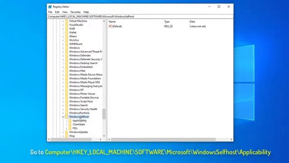Screen dimensions: 289x163
Task: Expand the Windows Security Health key
Action: 63,109
